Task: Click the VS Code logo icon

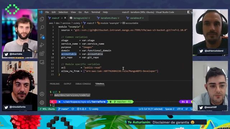Action: click(41, 12)
